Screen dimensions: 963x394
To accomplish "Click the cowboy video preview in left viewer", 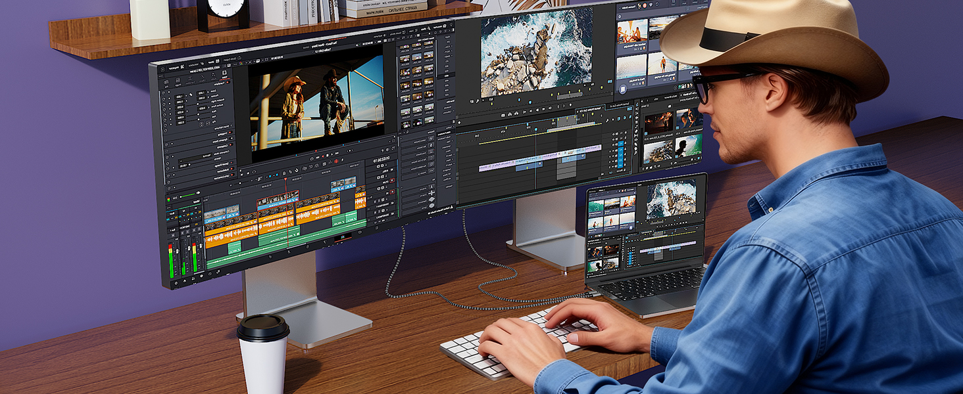I will 317,105.
